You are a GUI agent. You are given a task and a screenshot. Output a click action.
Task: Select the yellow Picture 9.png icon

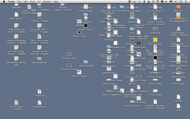tap(155, 40)
